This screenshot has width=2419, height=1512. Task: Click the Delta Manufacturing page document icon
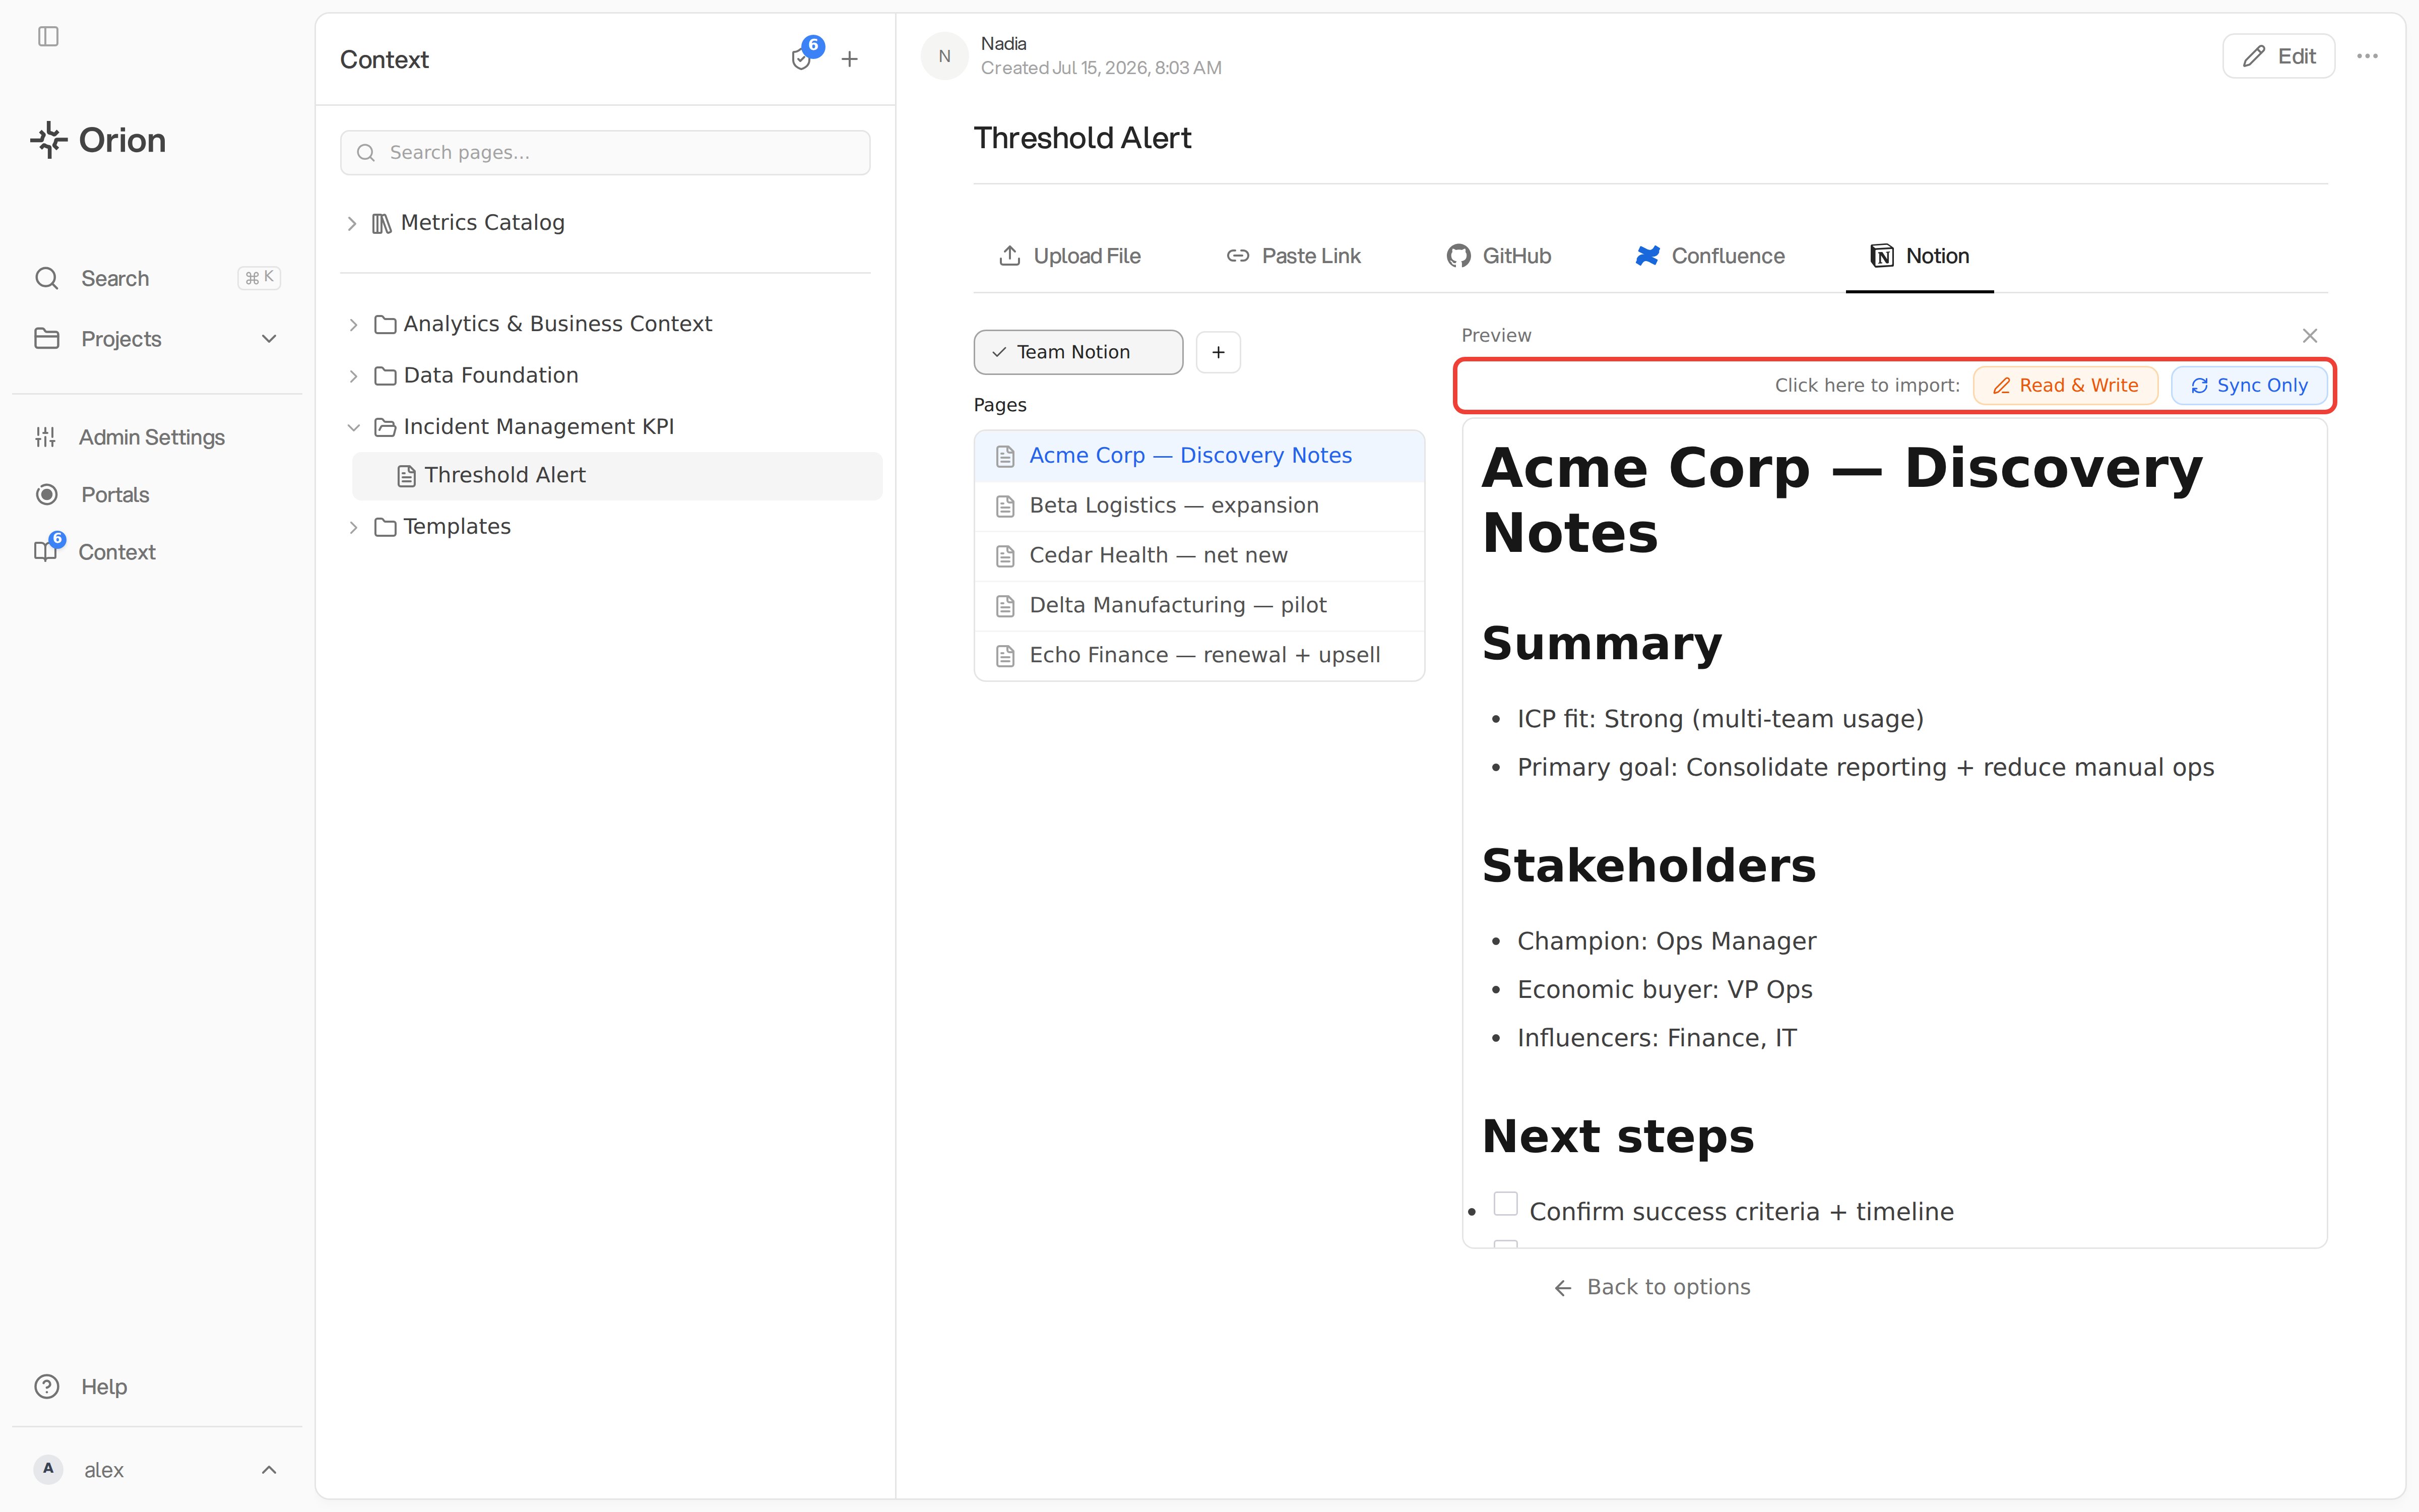pyautogui.click(x=1005, y=607)
